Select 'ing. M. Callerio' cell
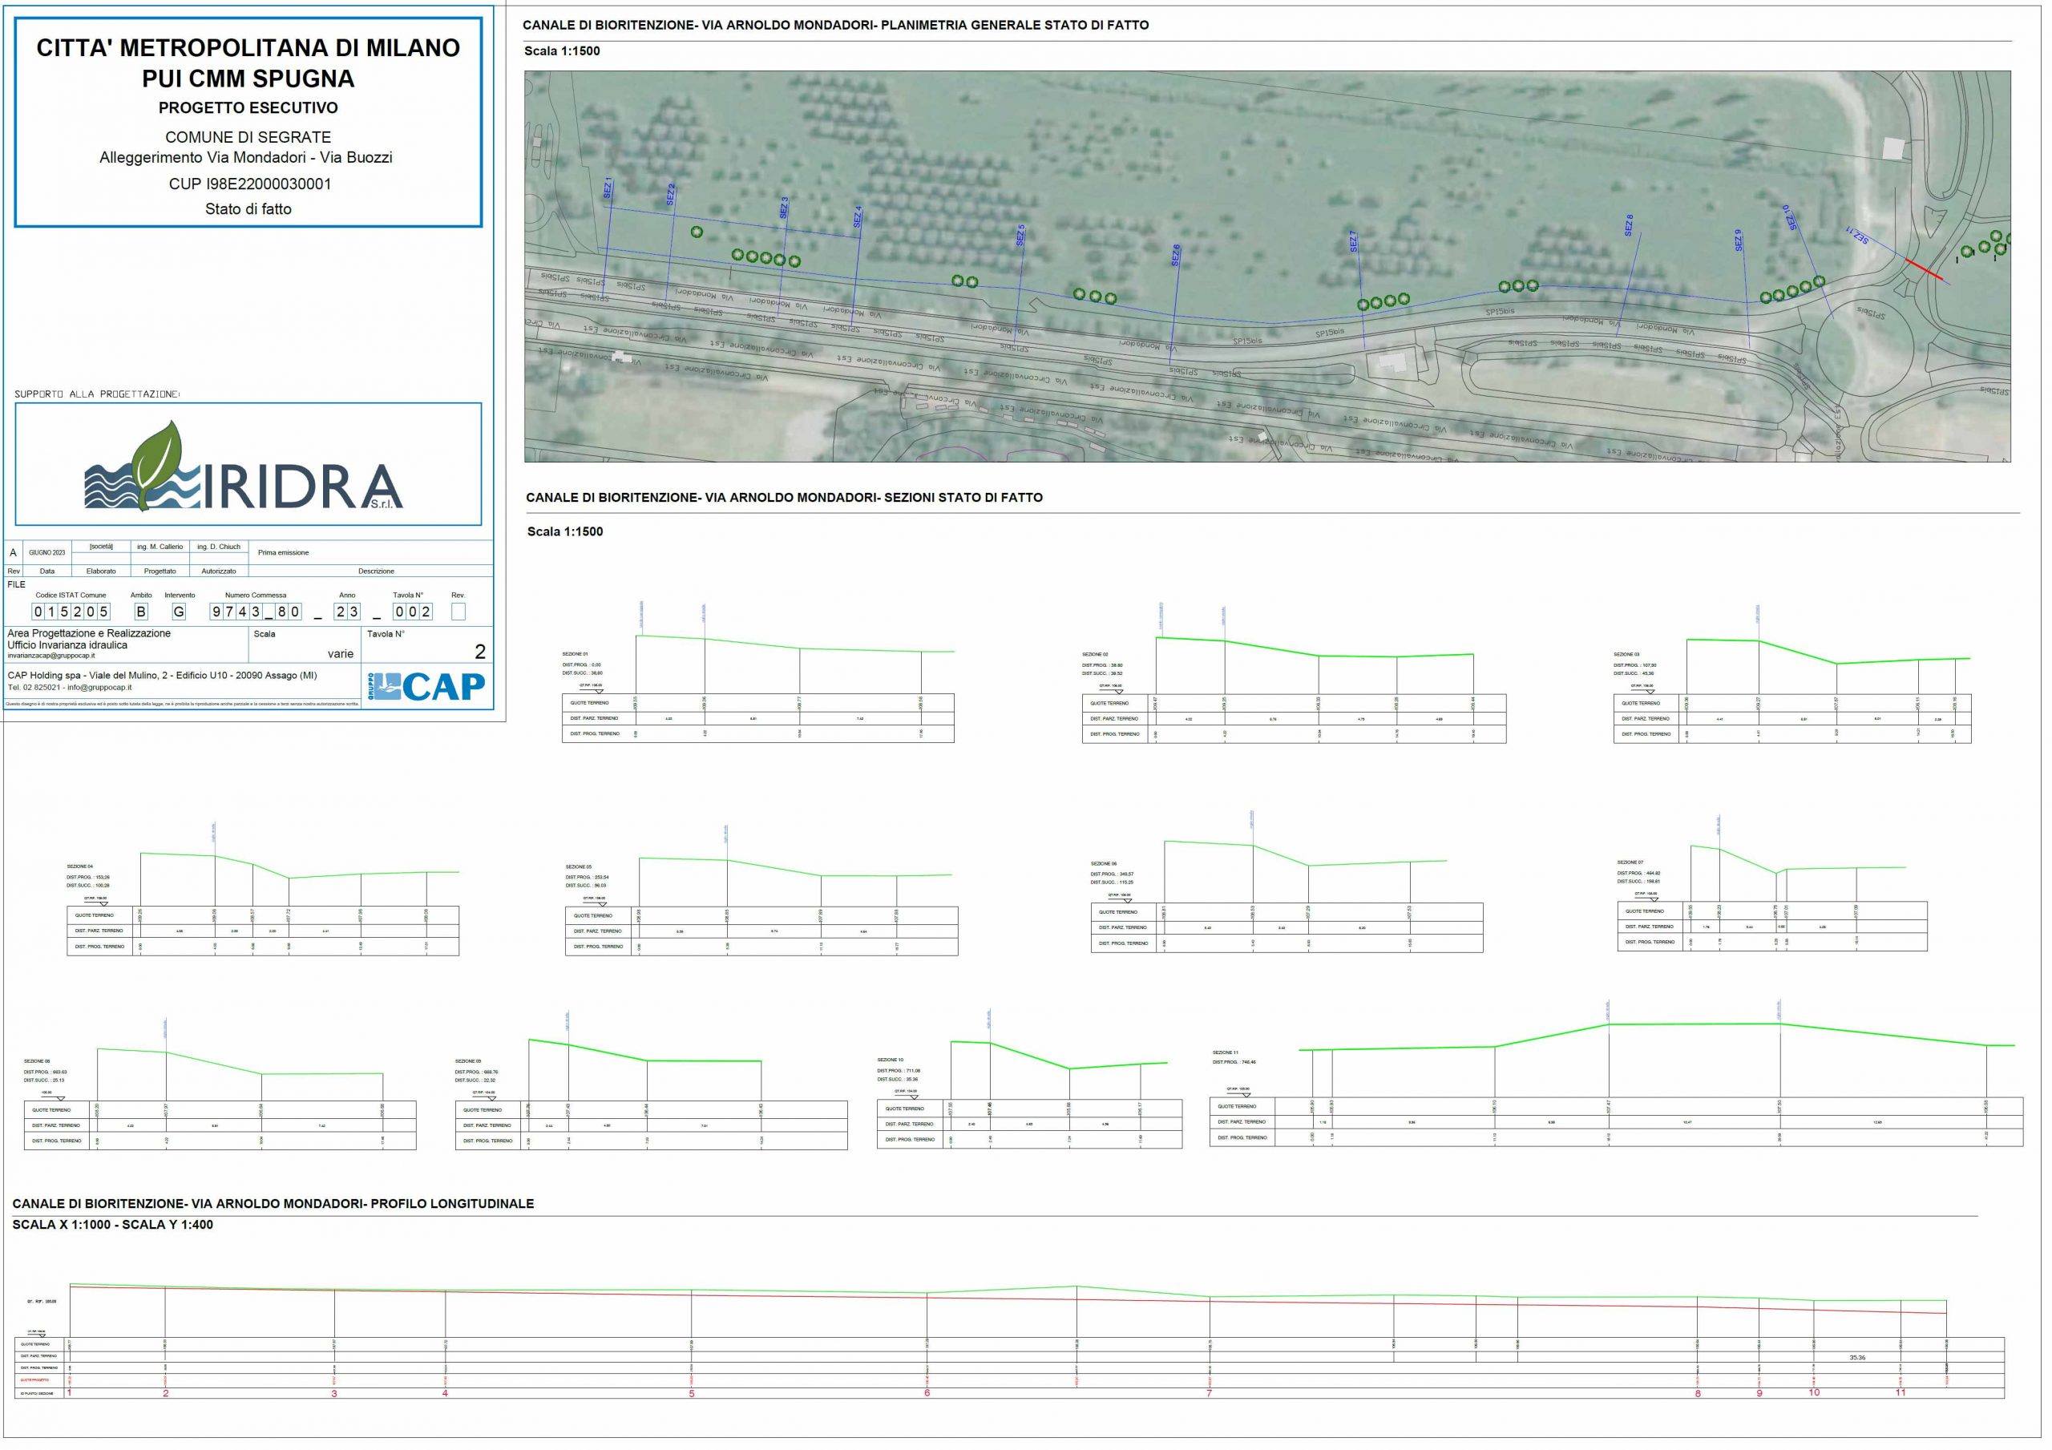Viewport: 2052px width, 1450px height. 160,547
